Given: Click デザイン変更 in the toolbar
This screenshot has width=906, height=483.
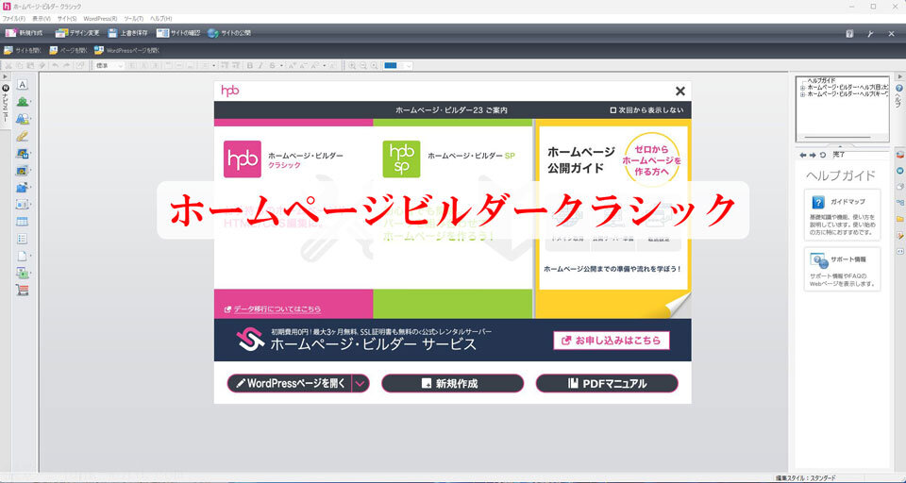Looking at the screenshot, I should tap(77, 34).
